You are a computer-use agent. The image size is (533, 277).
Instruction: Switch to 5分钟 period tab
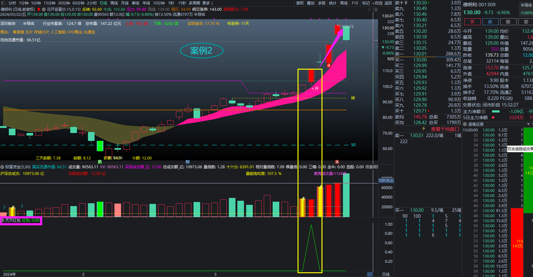click(x=36, y=3)
